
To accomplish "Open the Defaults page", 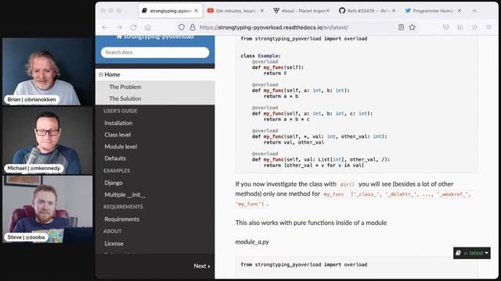I will [x=115, y=158].
